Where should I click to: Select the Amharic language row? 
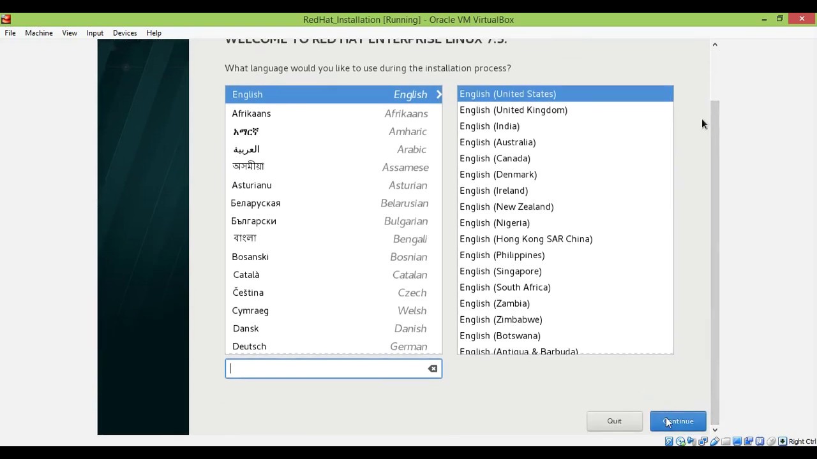point(333,131)
